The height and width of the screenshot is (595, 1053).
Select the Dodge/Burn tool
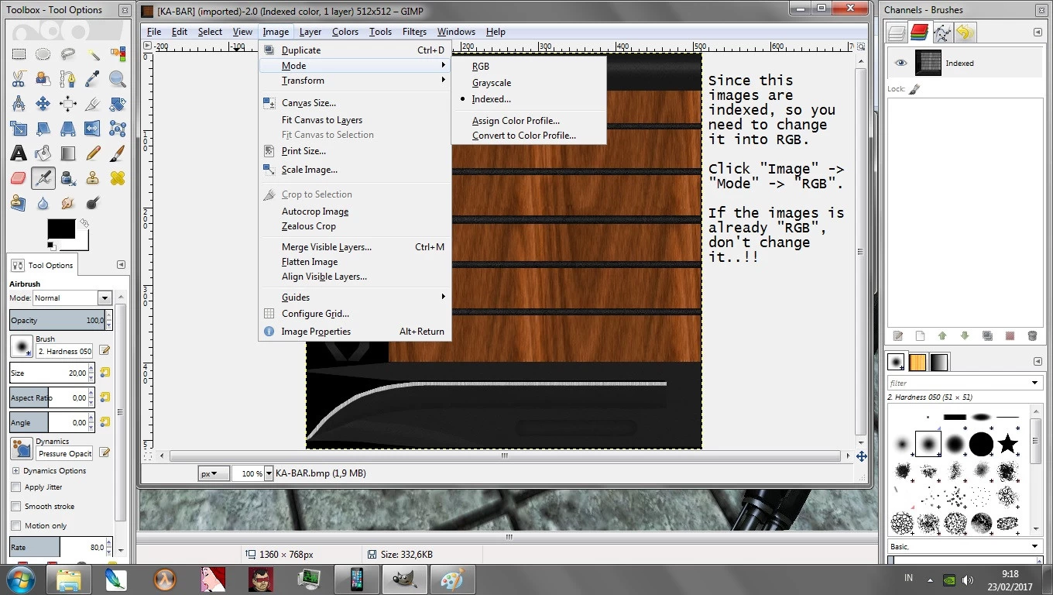pyautogui.click(x=93, y=203)
